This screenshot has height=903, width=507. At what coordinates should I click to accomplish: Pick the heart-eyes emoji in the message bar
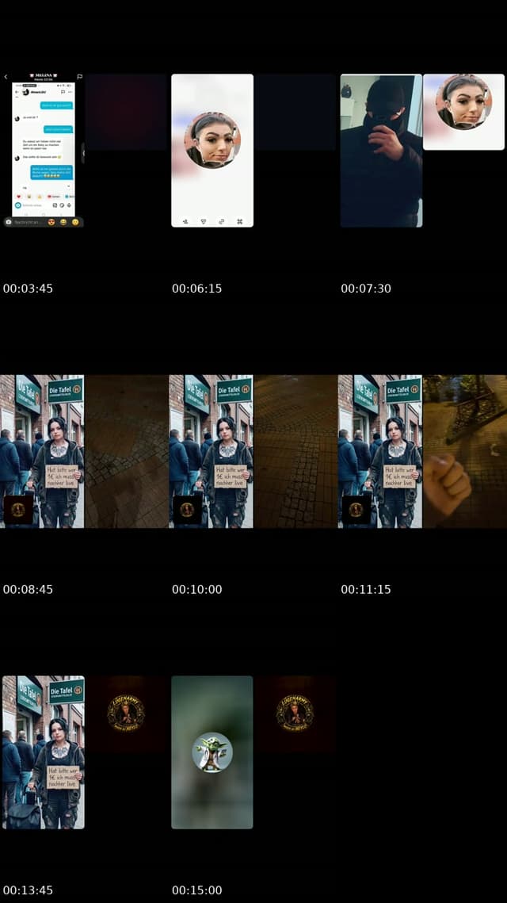(x=51, y=222)
